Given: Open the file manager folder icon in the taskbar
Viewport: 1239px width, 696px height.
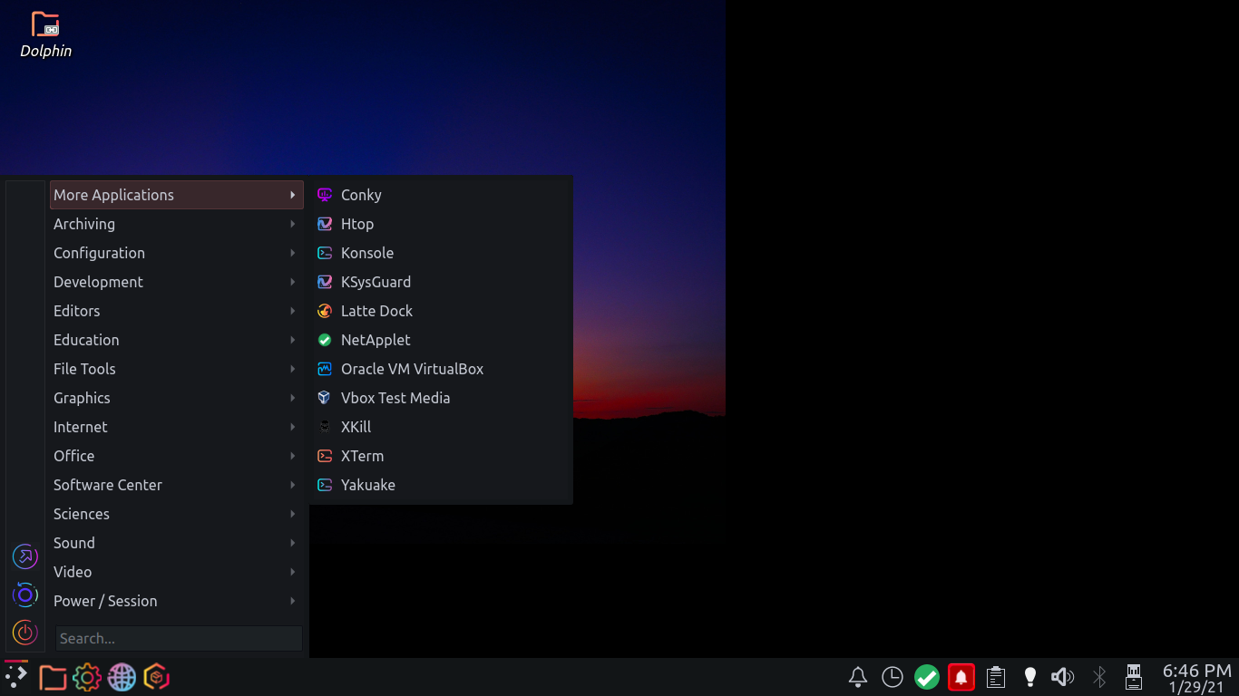Looking at the screenshot, I should click(x=53, y=677).
